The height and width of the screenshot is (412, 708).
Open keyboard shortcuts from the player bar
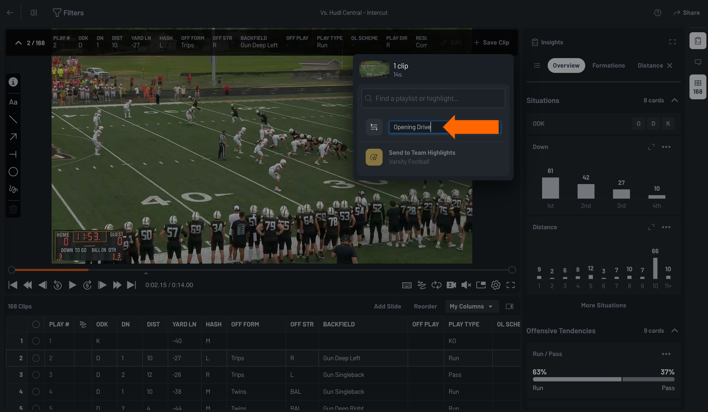(x=407, y=285)
